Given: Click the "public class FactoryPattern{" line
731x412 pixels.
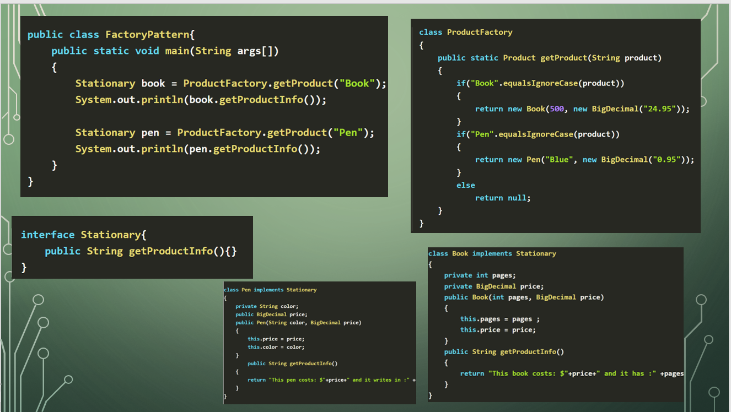Looking at the screenshot, I should point(111,35).
